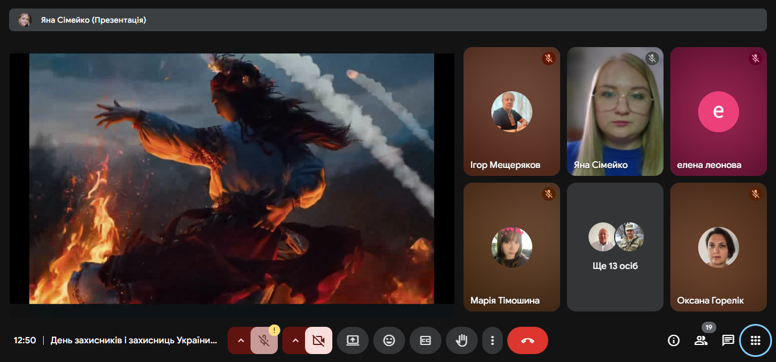
Task: Select Ігор Мещеряков participant tile
Action: [x=511, y=111]
